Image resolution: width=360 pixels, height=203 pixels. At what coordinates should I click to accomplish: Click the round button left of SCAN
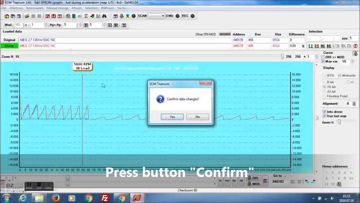134,16
